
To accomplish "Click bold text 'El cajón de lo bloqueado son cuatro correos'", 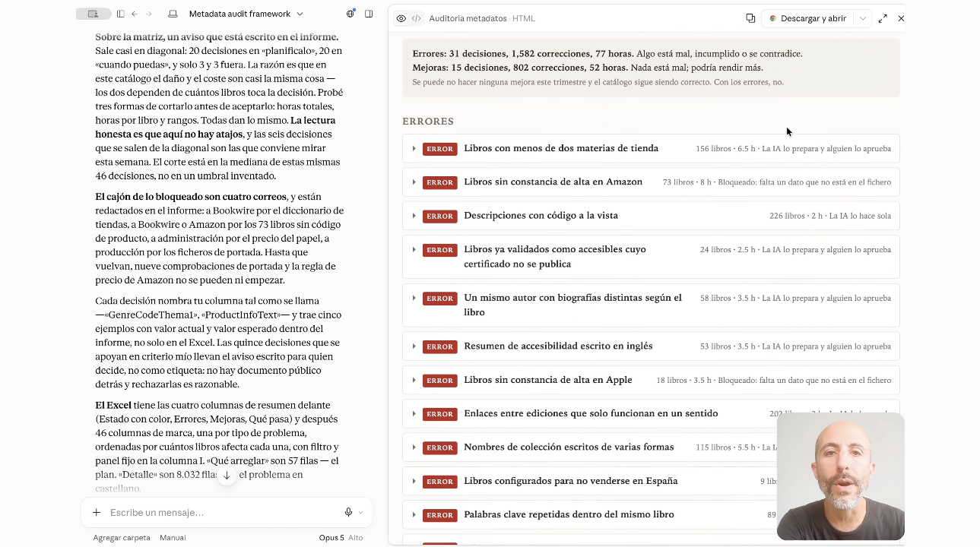I will 192,197.
